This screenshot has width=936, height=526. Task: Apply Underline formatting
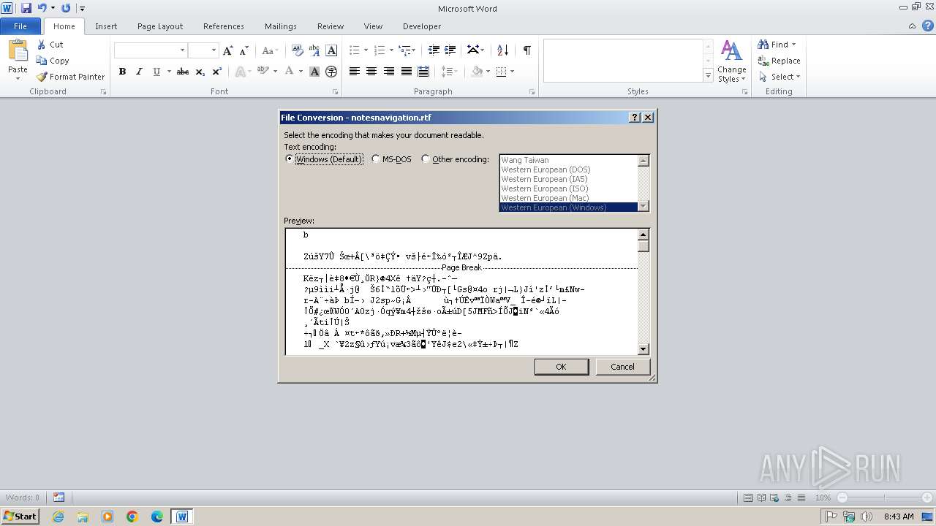click(156, 72)
